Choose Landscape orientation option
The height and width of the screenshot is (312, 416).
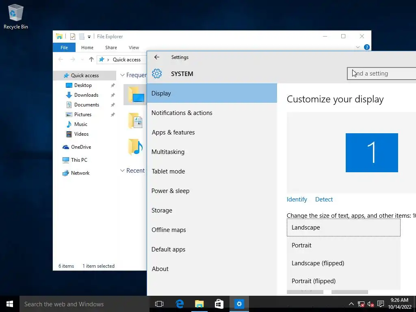[344, 227]
